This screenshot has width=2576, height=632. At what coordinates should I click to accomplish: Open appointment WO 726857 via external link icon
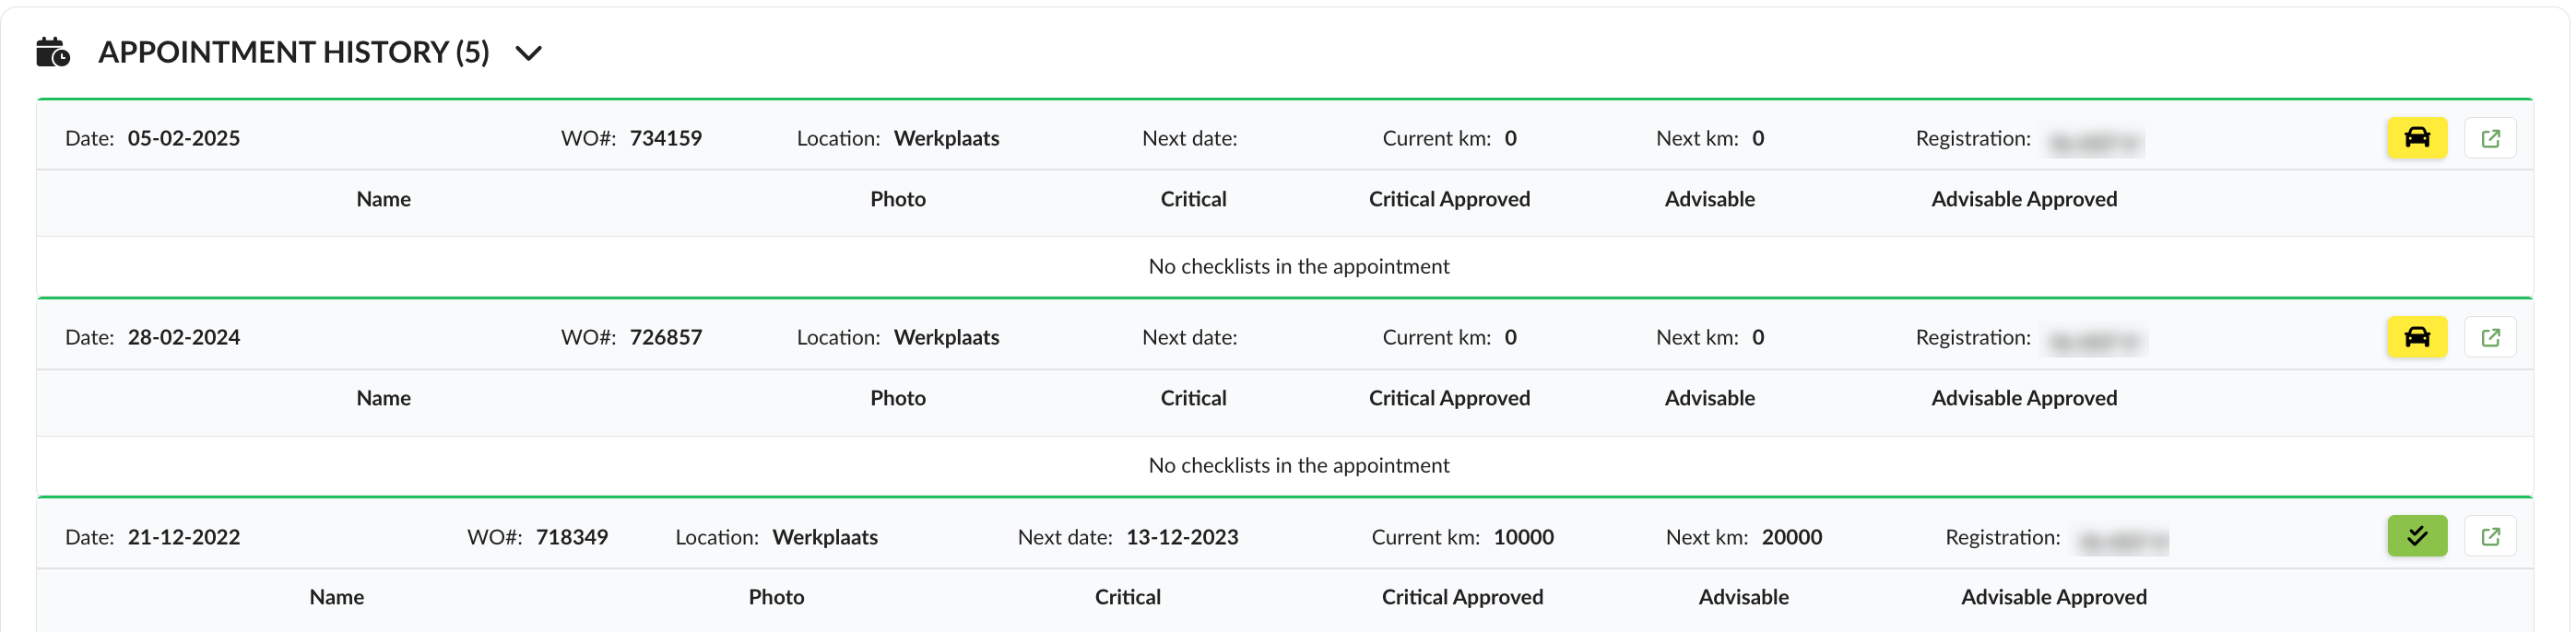coord(2490,337)
